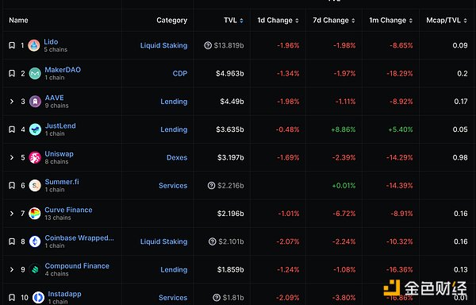The height and width of the screenshot is (305, 476).
Task: Toggle bookmark for MakerDAO
Action: tap(12, 74)
